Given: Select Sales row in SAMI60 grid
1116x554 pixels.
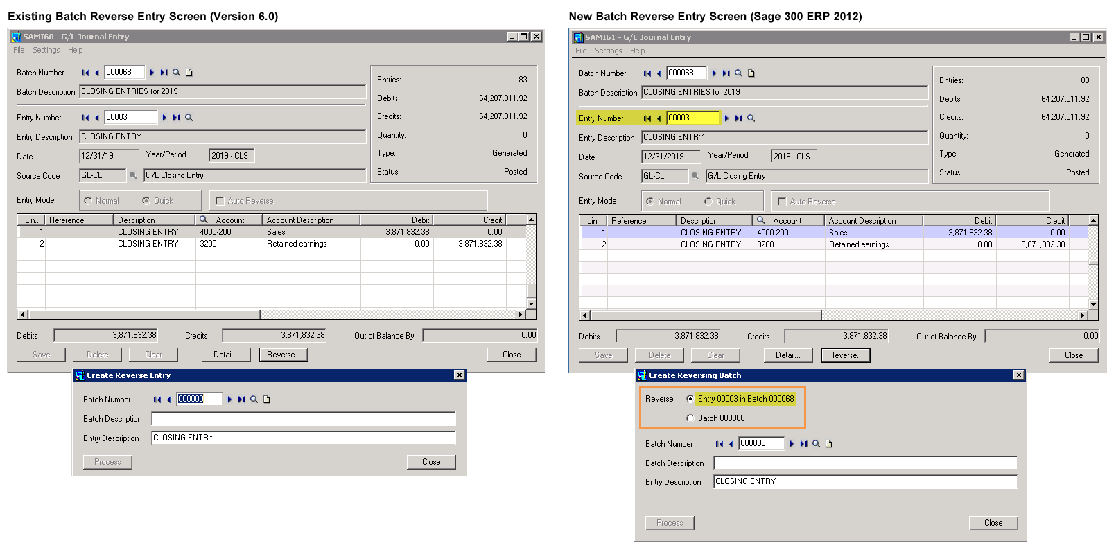Looking at the screenshot, I should coord(272,232).
